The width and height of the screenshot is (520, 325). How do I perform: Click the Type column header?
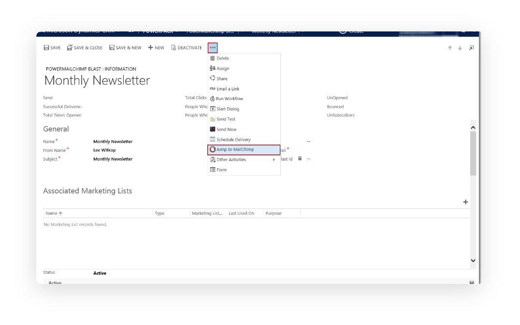pyautogui.click(x=159, y=213)
